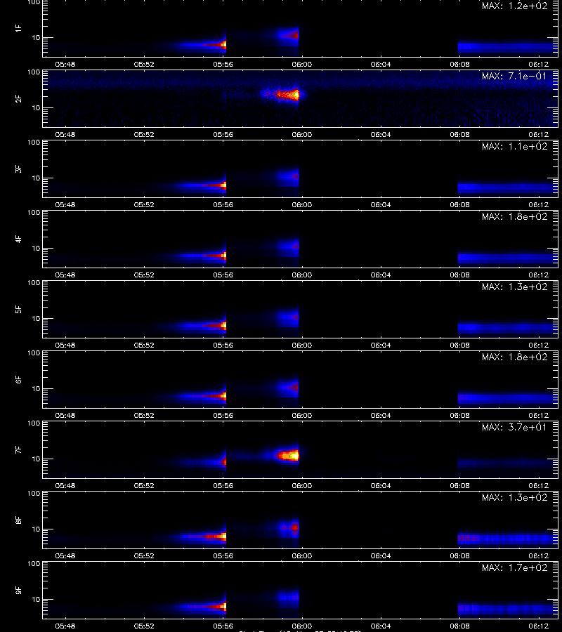Click the 05:52 tick label below panel 2F
This screenshot has width=562, height=632.
pyautogui.click(x=144, y=134)
